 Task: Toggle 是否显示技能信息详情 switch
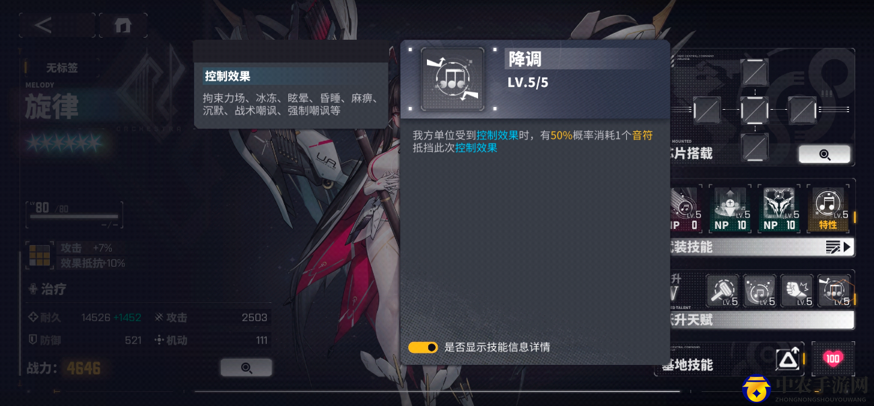[x=423, y=347]
